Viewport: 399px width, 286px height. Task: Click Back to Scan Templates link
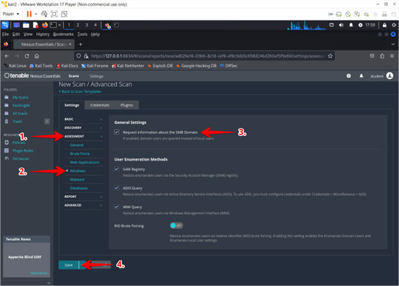point(80,91)
